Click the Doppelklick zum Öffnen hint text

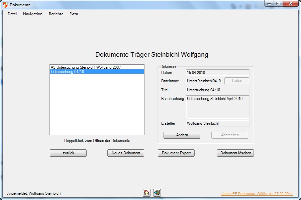tap(97, 141)
